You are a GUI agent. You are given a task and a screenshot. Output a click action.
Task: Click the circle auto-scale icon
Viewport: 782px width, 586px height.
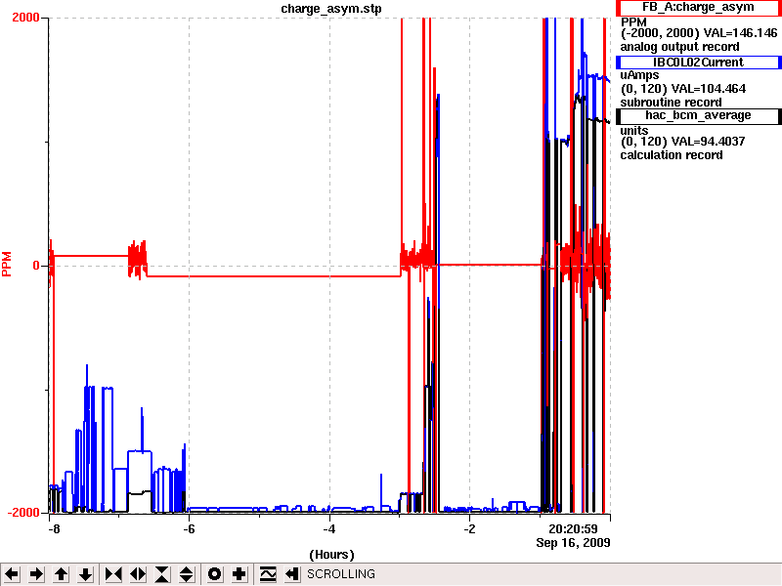214,574
